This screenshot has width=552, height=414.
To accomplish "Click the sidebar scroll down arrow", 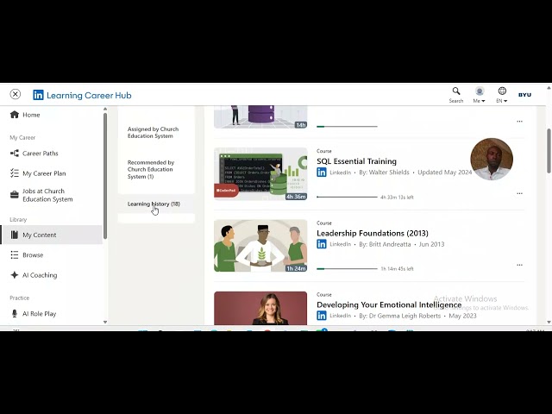I will 105,322.
